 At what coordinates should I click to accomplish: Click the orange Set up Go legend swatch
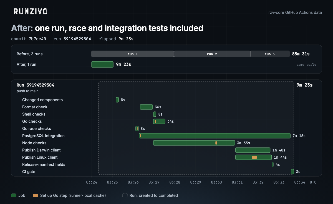35,195
